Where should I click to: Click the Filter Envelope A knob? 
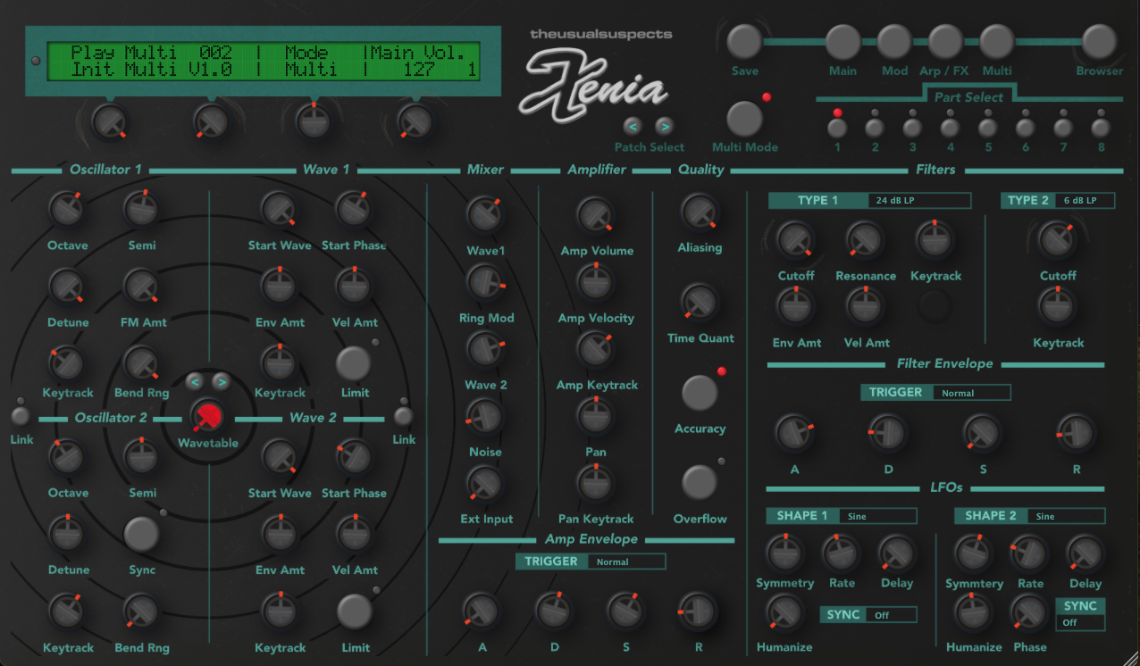click(x=793, y=432)
